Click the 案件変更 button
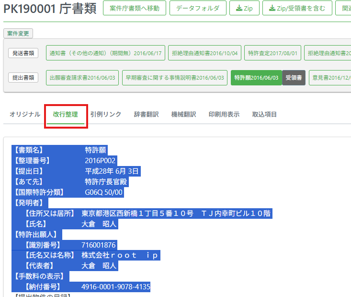The image size is (351, 297). tap(18, 34)
